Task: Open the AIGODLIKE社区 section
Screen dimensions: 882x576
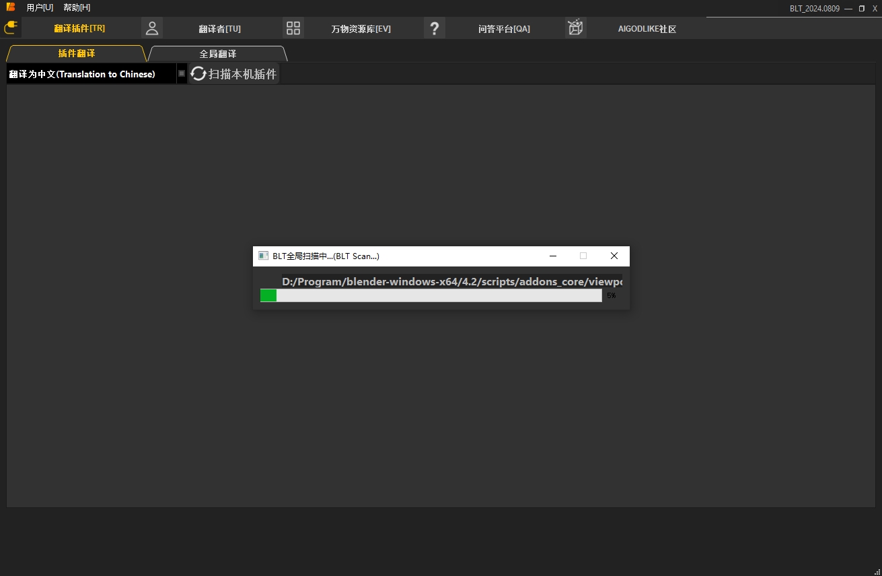Action: point(647,29)
